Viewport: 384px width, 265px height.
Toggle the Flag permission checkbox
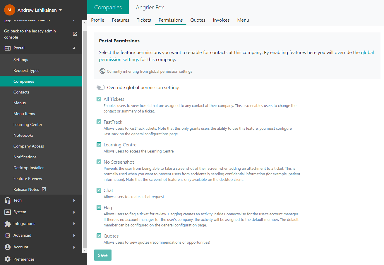pos(99,207)
